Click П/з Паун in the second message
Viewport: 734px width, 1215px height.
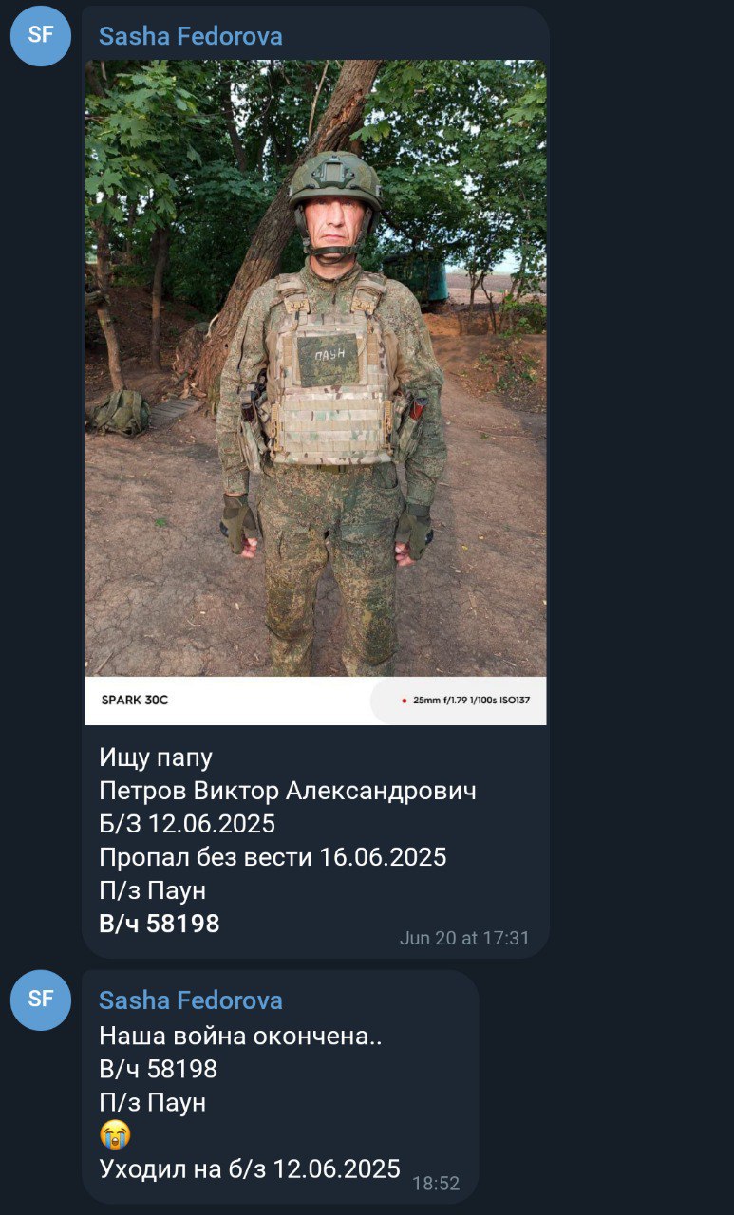[x=152, y=1103]
